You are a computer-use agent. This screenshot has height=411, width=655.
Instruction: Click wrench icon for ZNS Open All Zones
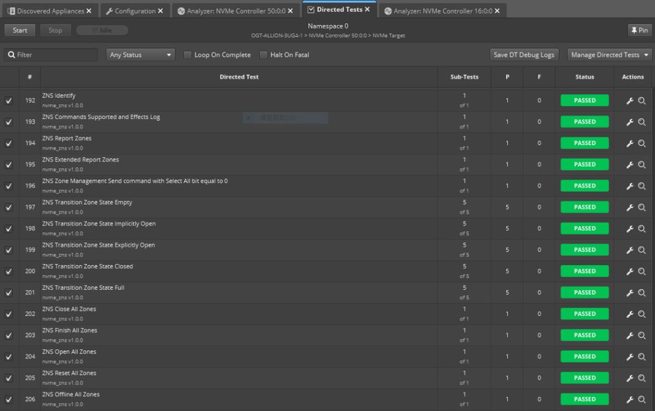629,357
